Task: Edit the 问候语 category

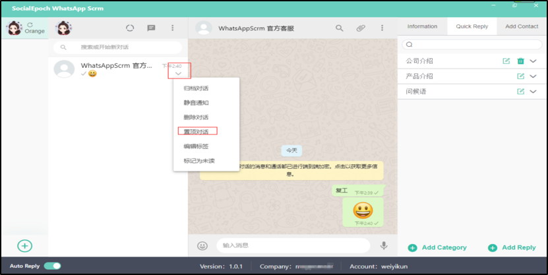Action: 520,92
